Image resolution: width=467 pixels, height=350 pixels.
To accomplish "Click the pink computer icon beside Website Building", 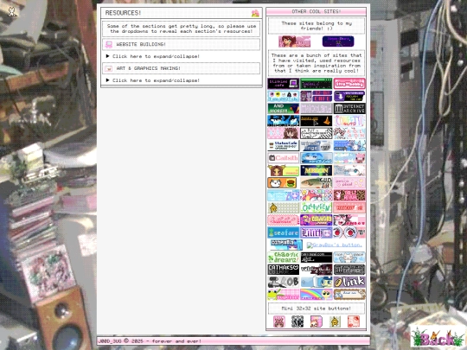I will (109, 44).
